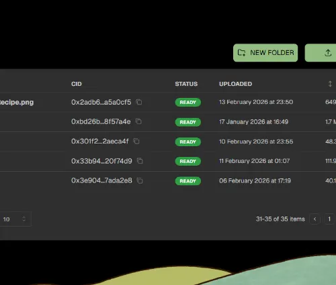Click the 06 February 2026 upload date

click(x=255, y=180)
